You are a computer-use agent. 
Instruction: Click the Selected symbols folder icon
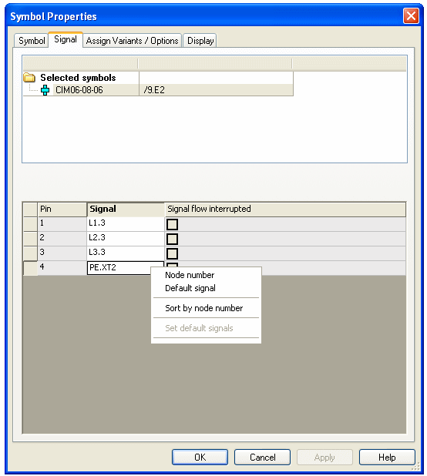coord(29,78)
